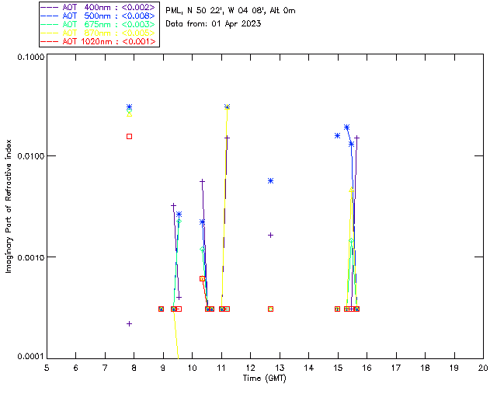The image size is (497, 398).
Task: Click the x-axis tick label 16
Action: point(367,368)
